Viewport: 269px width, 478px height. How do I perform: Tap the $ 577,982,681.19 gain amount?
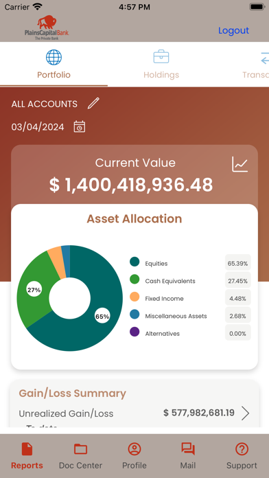point(199,413)
